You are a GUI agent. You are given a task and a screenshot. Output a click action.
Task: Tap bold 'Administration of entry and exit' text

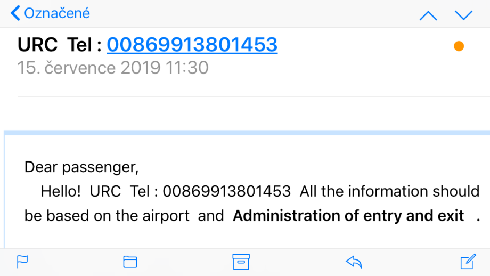pos(349,216)
